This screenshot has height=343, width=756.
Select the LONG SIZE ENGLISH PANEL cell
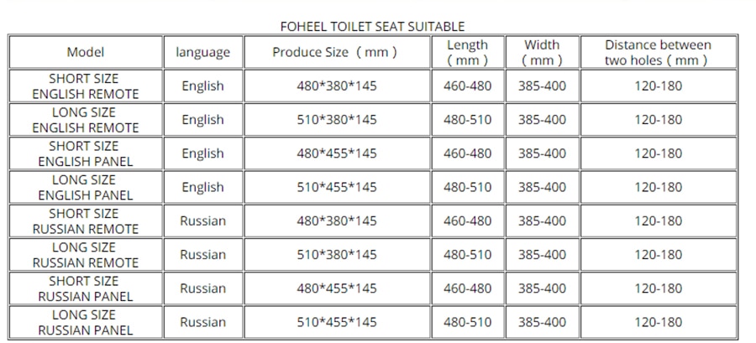[x=86, y=187]
